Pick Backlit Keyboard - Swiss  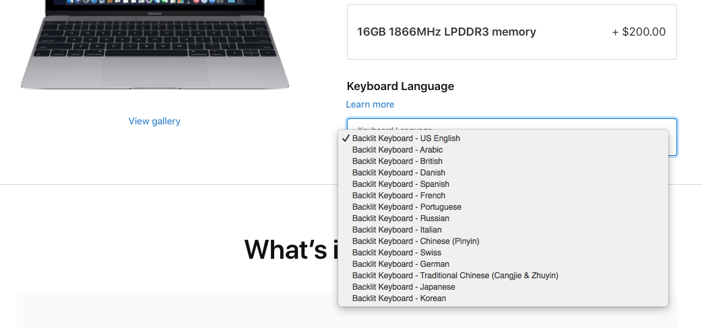coord(503,253)
